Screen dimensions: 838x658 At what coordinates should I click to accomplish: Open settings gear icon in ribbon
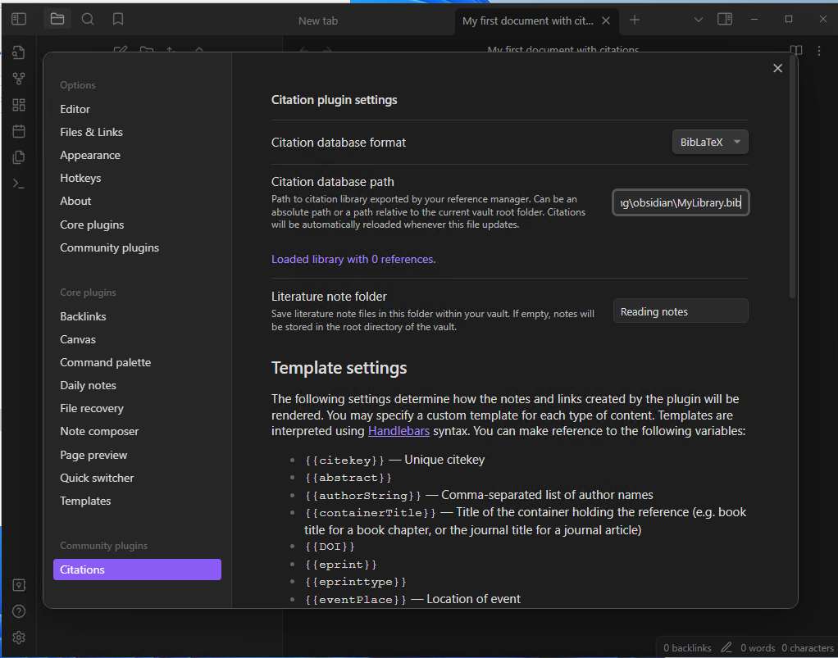pos(19,638)
